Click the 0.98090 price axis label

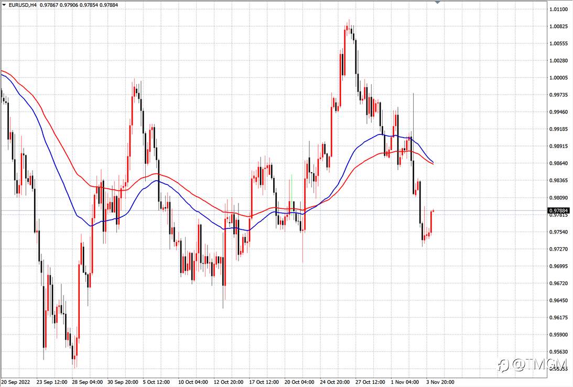point(559,198)
